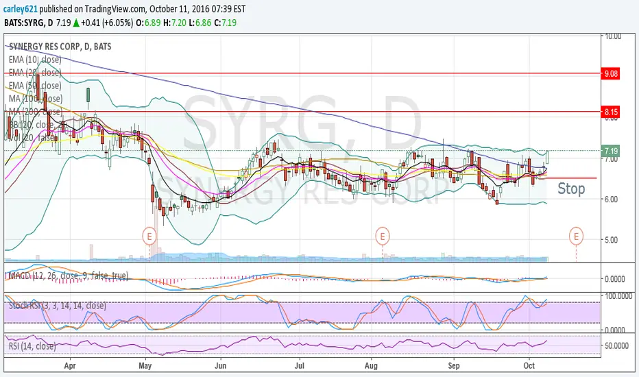Select the EMA (10, close) indicator label
This screenshot has width=639, height=377.
(35, 60)
